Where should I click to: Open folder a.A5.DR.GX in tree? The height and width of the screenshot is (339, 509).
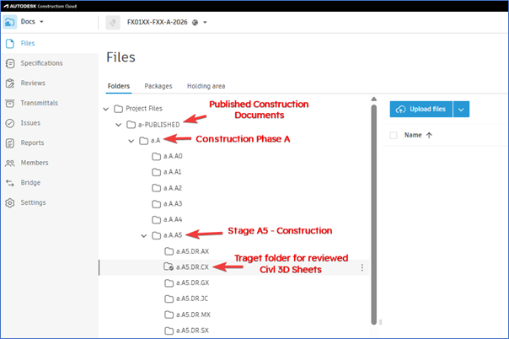pyautogui.click(x=192, y=282)
